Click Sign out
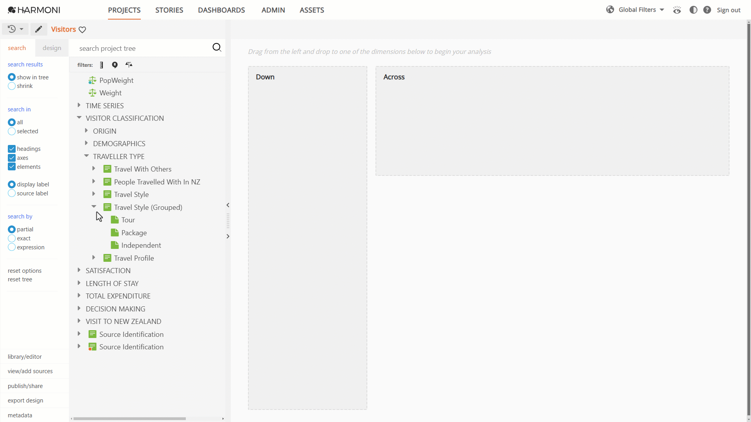 tap(728, 10)
